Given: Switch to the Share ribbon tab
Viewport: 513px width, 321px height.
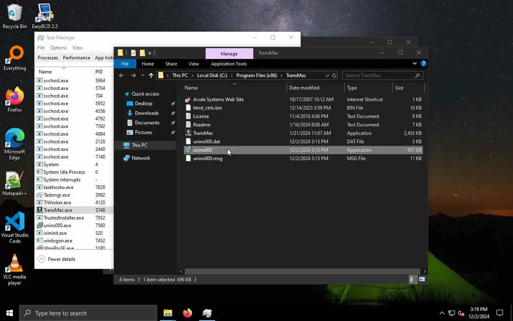Looking at the screenshot, I should pos(171,64).
